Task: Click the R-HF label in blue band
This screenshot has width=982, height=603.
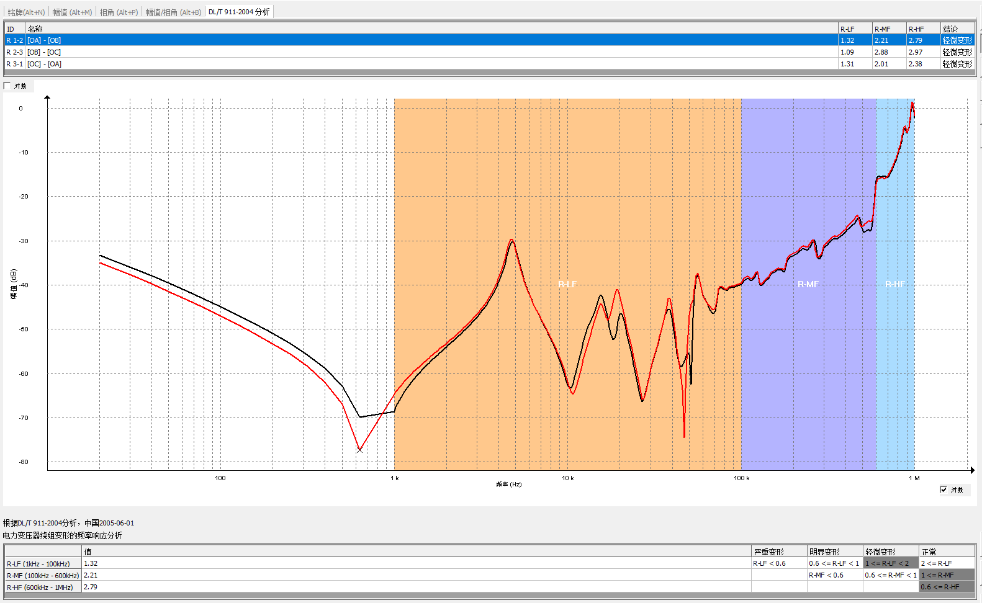Action: point(894,284)
